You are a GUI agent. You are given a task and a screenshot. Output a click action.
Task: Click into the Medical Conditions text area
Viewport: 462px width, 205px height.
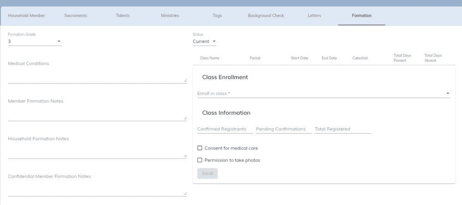tap(97, 76)
